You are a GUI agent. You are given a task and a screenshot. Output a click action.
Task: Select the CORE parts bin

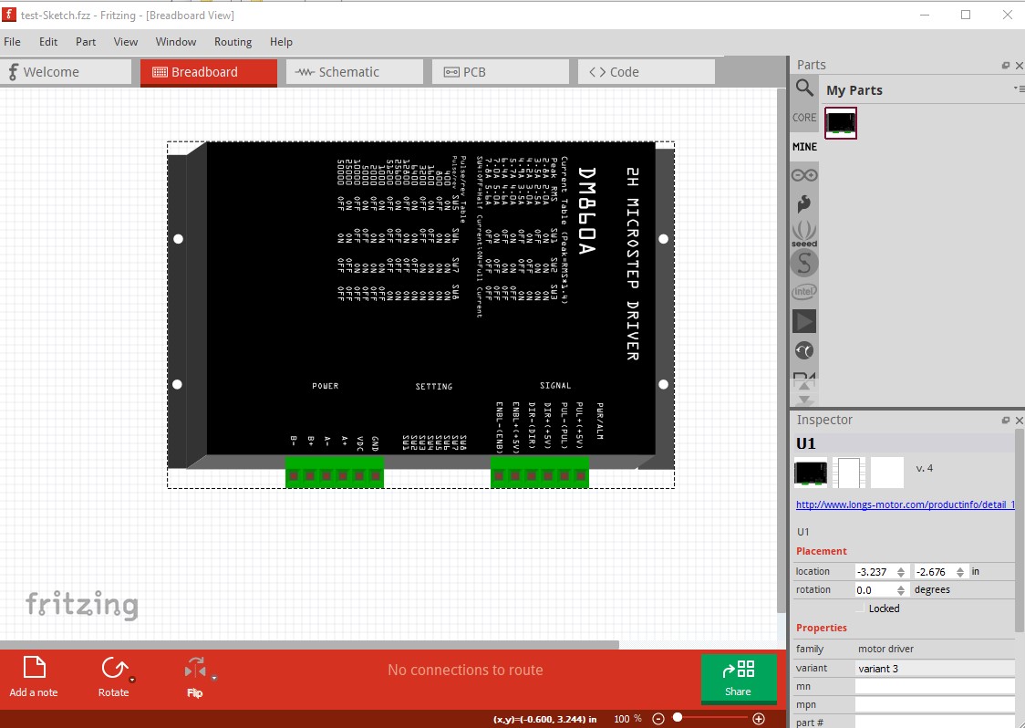pos(804,118)
